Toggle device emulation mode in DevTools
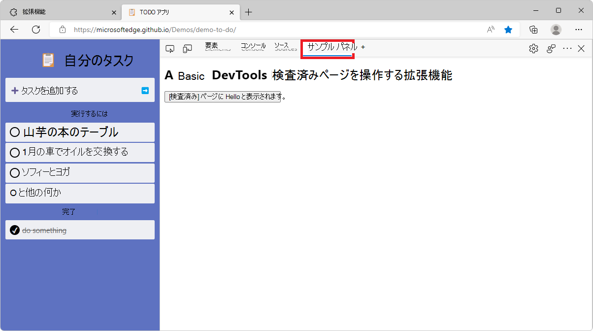The image size is (593, 331). point(187,48)
